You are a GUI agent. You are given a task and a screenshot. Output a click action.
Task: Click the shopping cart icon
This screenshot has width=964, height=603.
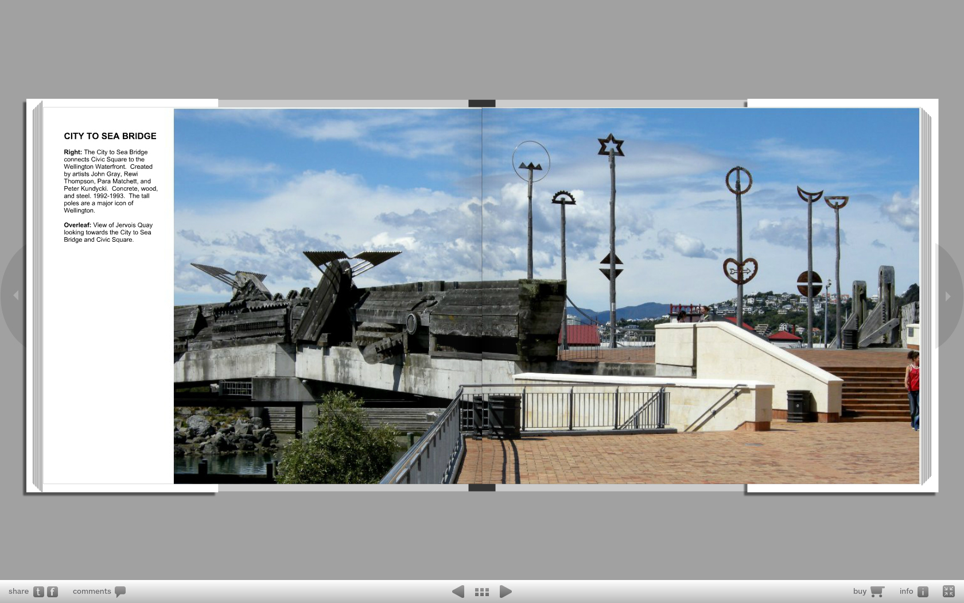click(877, 592)
